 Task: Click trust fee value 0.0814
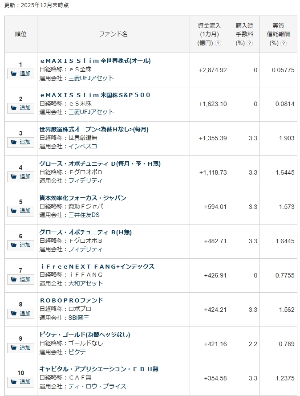(x=285, y=104)
